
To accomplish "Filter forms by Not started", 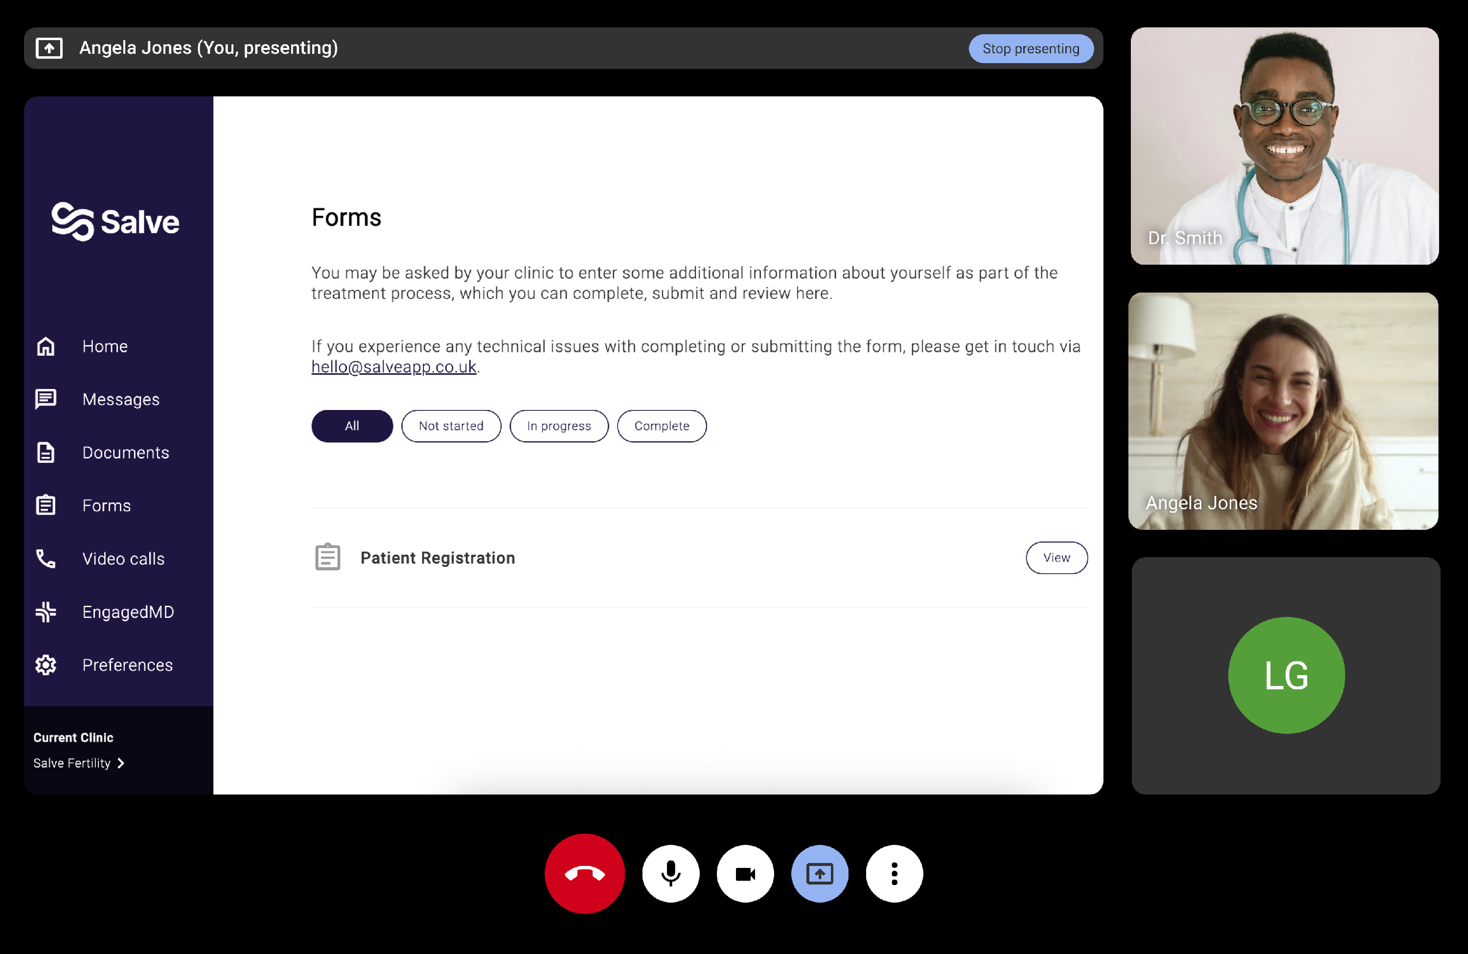I will coord(451,426).
